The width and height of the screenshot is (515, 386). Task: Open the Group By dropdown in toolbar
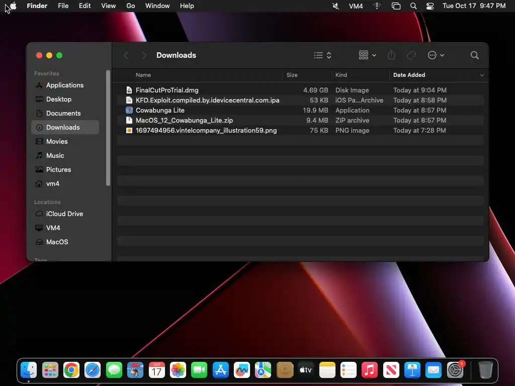click(x=368, y=55)
